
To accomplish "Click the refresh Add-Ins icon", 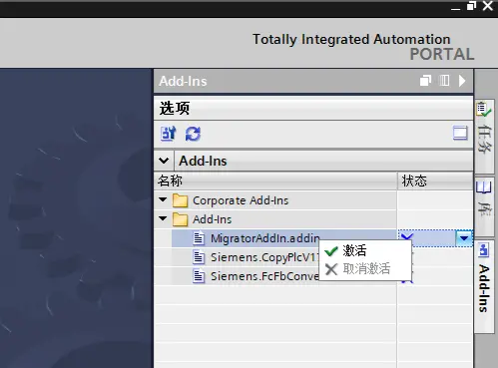I will click(193, 134).
